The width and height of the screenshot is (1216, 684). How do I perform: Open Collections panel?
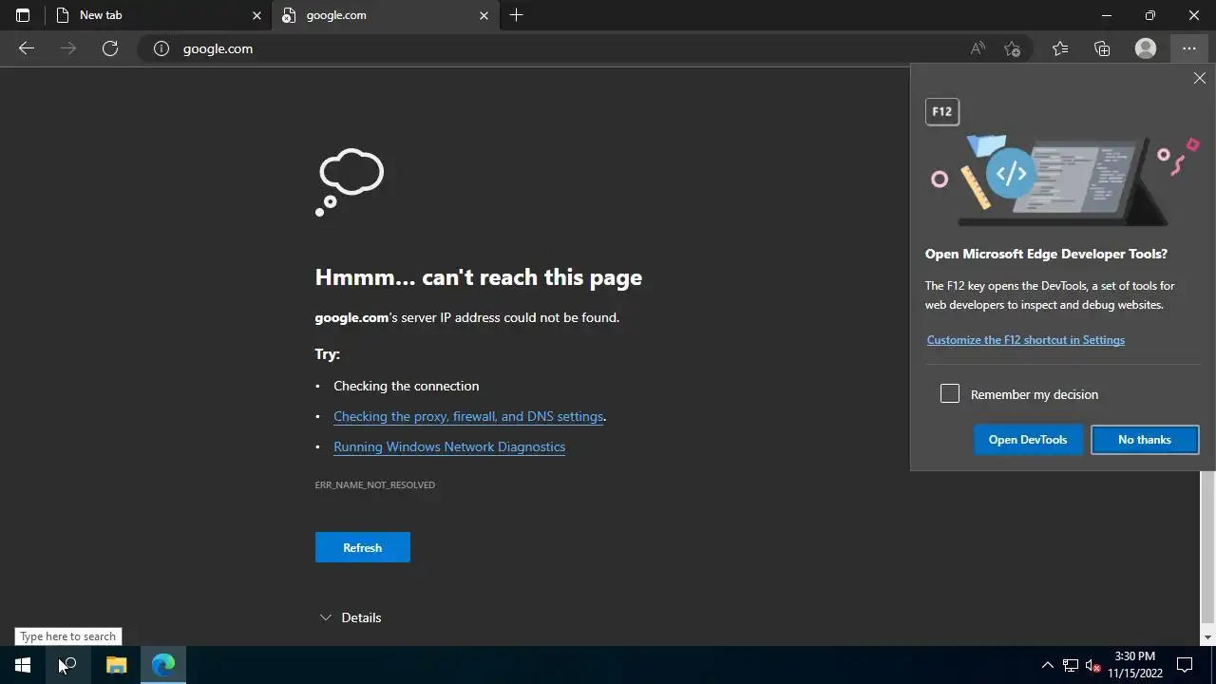[1102, 48]
